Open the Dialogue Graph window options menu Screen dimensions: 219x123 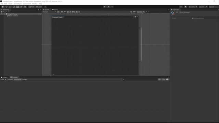[133, 17]
